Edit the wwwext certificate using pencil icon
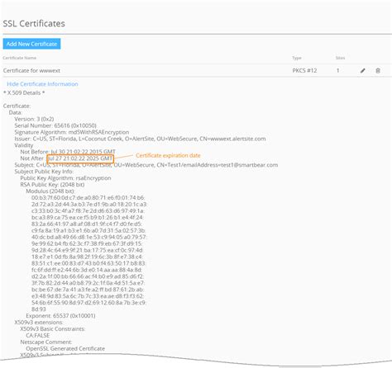The image size is (392, 368). (363, 71)
